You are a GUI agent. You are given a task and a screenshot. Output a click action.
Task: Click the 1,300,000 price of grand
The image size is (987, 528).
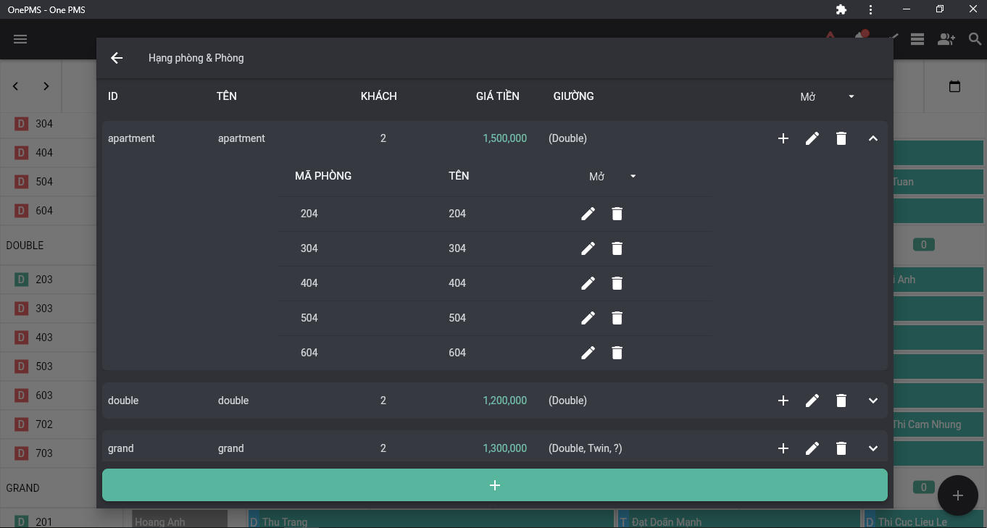click(x=504, y=448)
